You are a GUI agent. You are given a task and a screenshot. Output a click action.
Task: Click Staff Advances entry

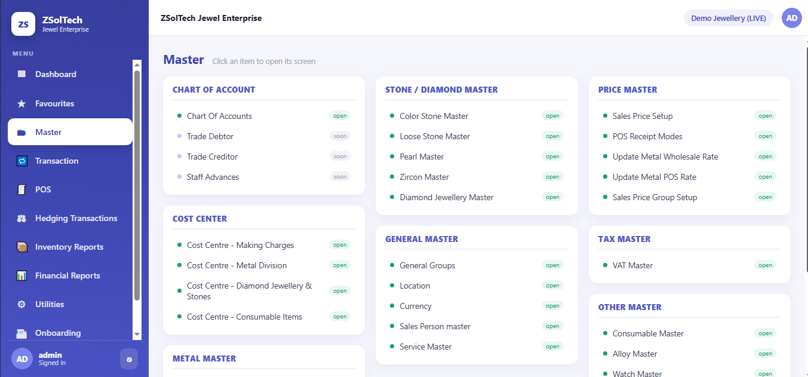[263, 177]
